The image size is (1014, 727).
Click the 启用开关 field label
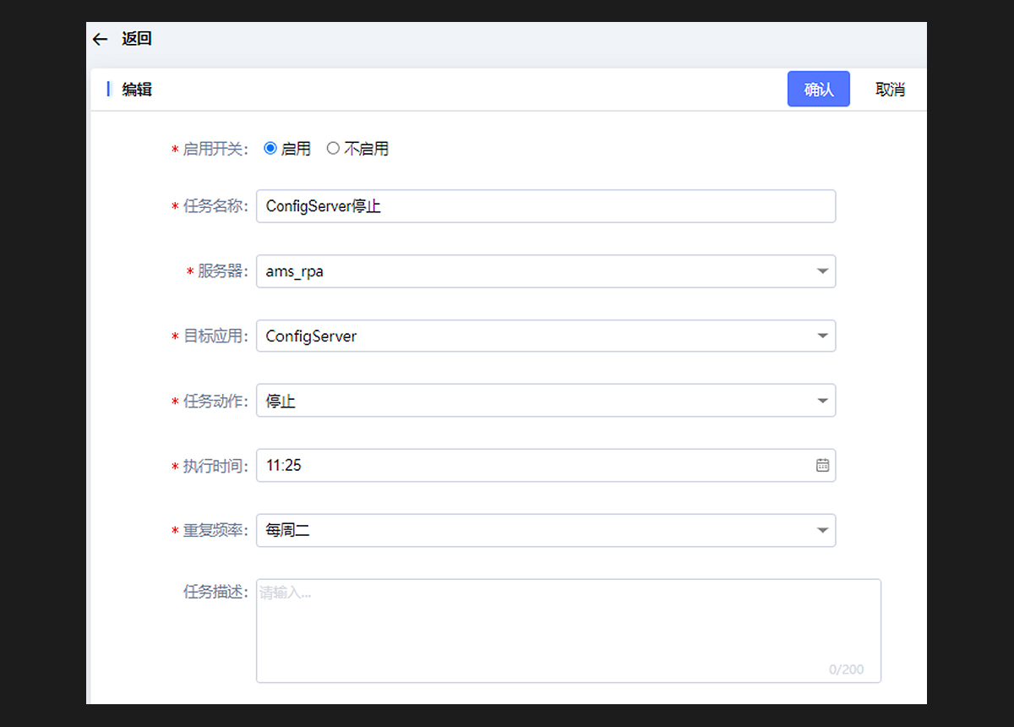point(215,149)
